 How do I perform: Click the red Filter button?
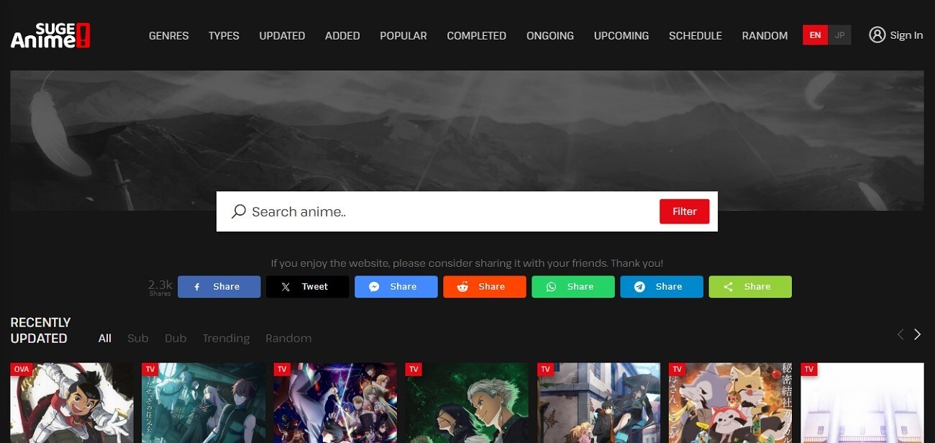pyautogui.click(x=684, y=211)
